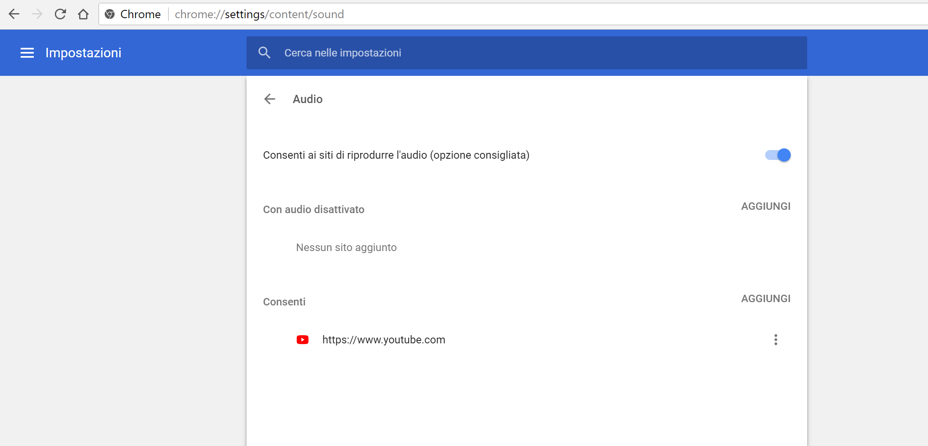Screen dimensions: 928x446
Task: Add a site to muted audio list
Action: tap(766, 206)
